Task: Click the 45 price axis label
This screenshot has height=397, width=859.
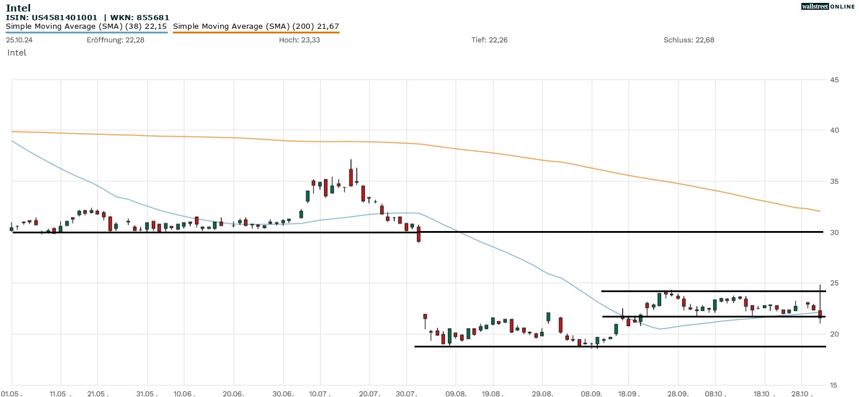Action: [x=834, y=80]
